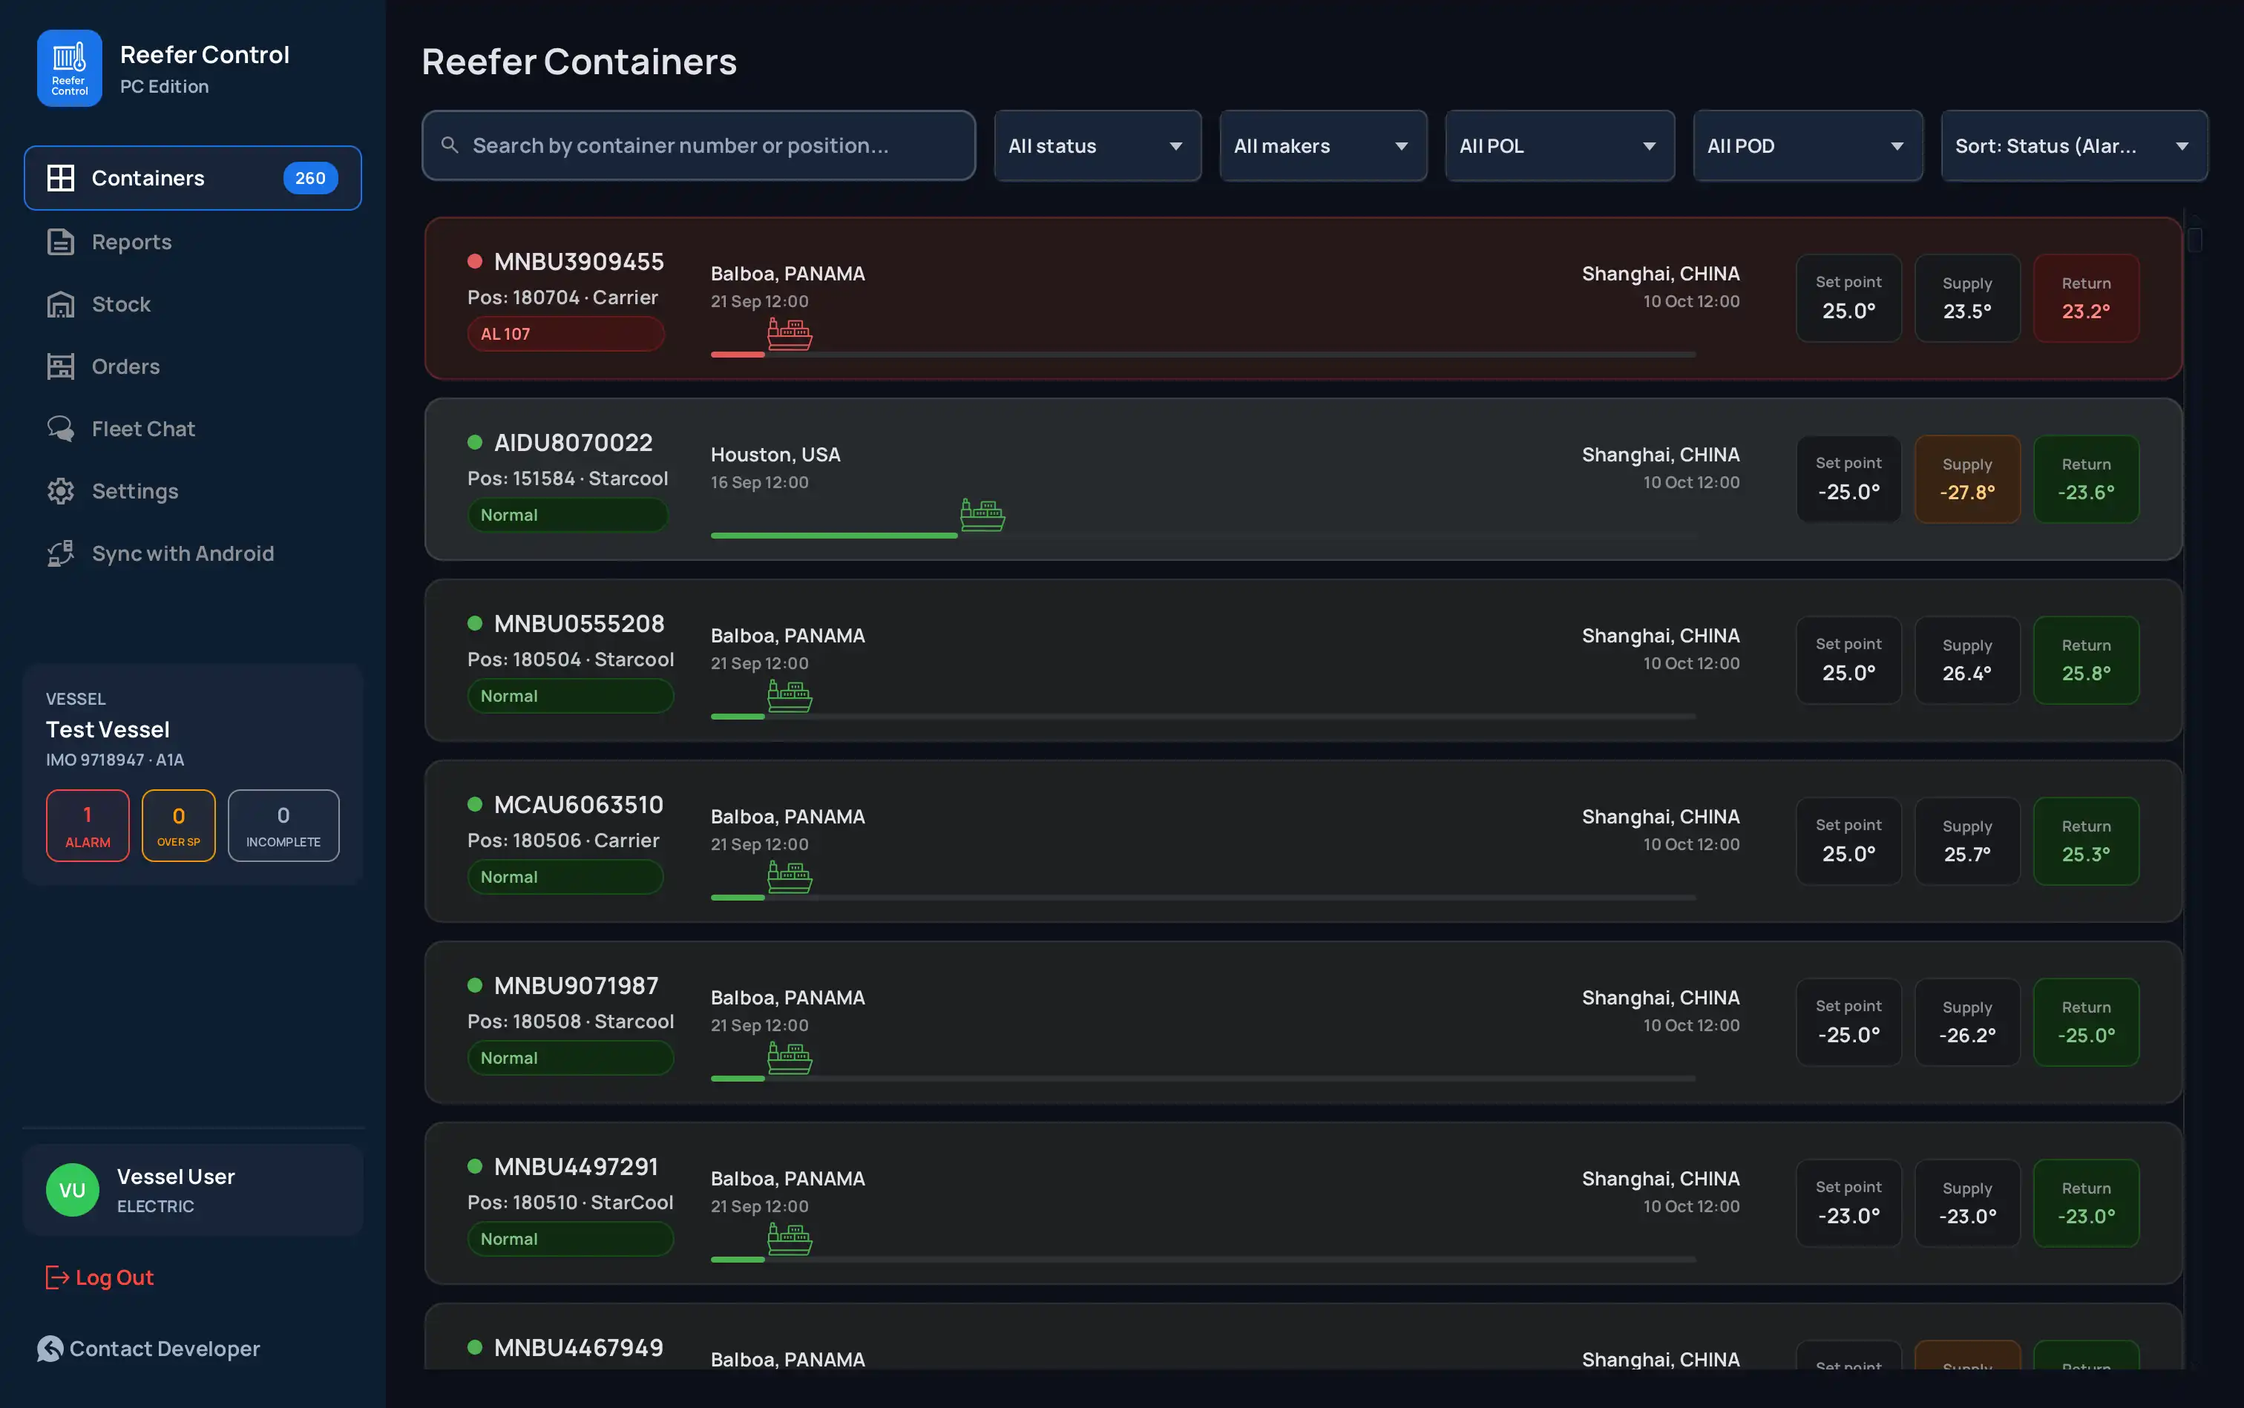Click the Fleet Chat bubble icon
This screenshot has width=2244, height=1408.
(x=61, y=428)
